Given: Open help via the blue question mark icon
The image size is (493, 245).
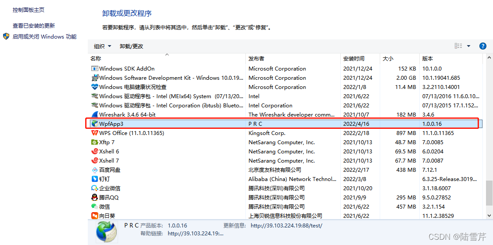Looking at the screenshot, I should (482, 46).
